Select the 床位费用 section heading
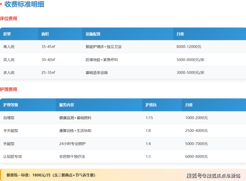This screenshot has width=246, height=181. point(9,19)
